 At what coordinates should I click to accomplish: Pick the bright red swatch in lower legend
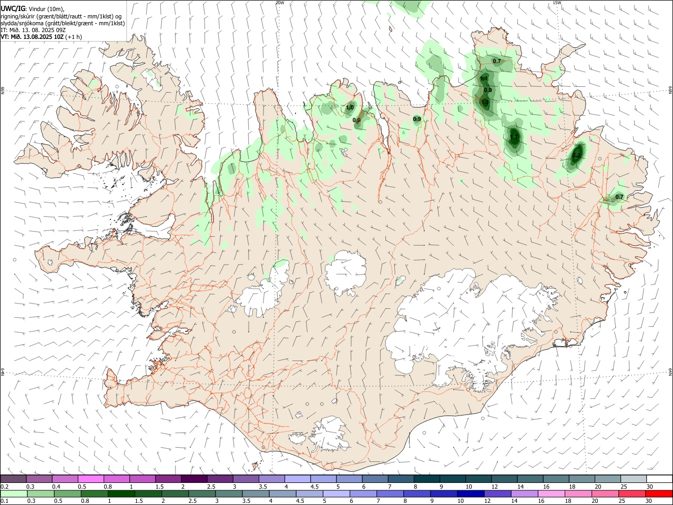point(659,493)
